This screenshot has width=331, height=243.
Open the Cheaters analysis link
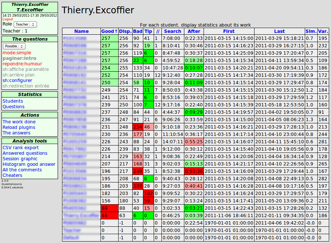click(13, 175)
